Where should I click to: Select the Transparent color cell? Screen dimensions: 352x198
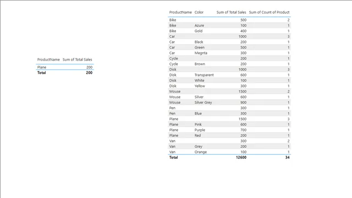[204, 75]
